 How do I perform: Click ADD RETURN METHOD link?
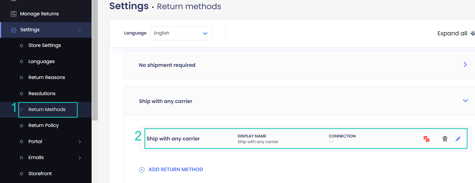pos(175,170)
